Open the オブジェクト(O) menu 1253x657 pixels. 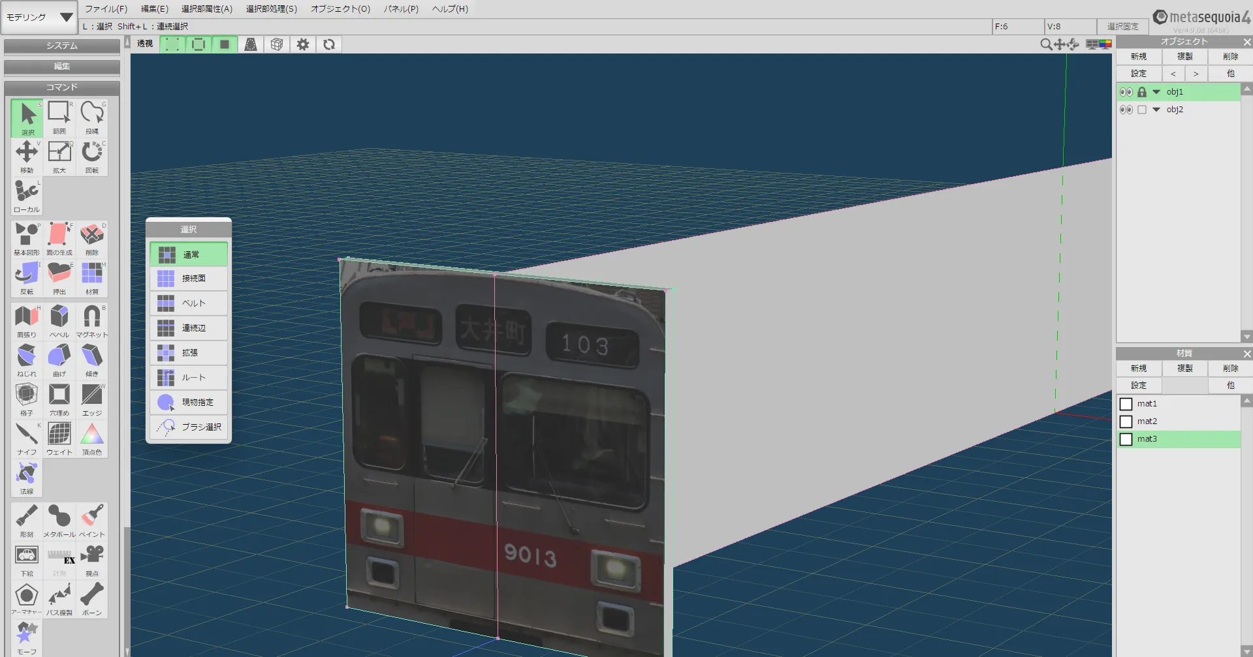click(x=340, y=9)
